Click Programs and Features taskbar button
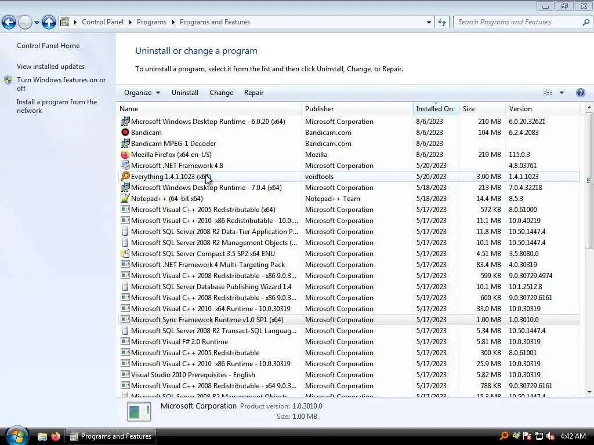 [x=111, y=436]
